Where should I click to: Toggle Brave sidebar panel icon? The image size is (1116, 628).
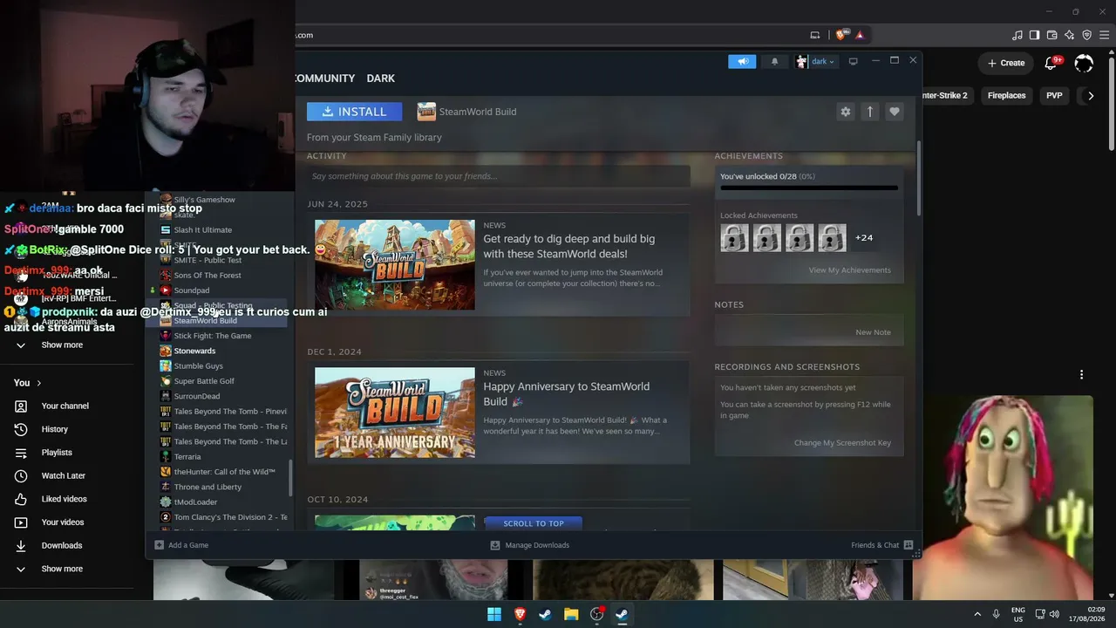coord(1035,35)
